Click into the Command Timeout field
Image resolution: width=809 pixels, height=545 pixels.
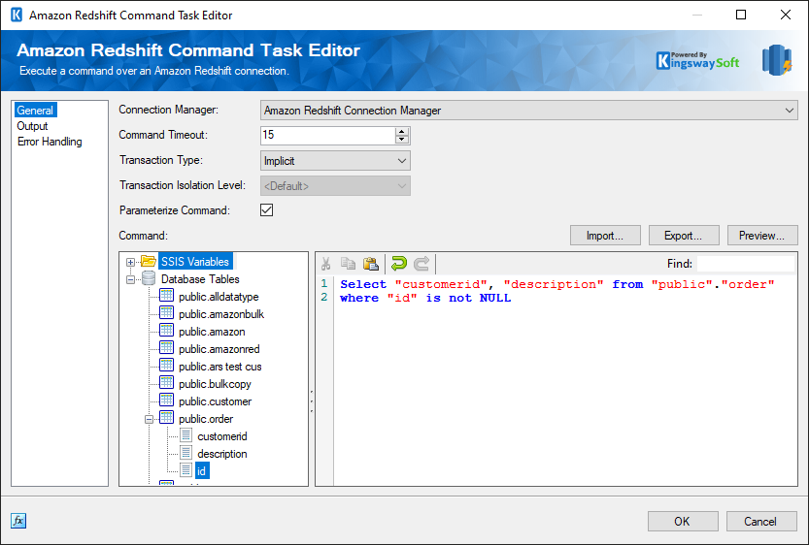pyautogui.click(x=327, y=135)
